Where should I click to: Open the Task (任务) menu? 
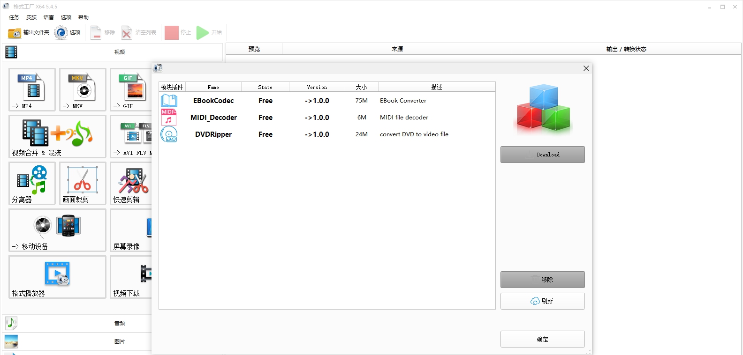tap(14, 17)
